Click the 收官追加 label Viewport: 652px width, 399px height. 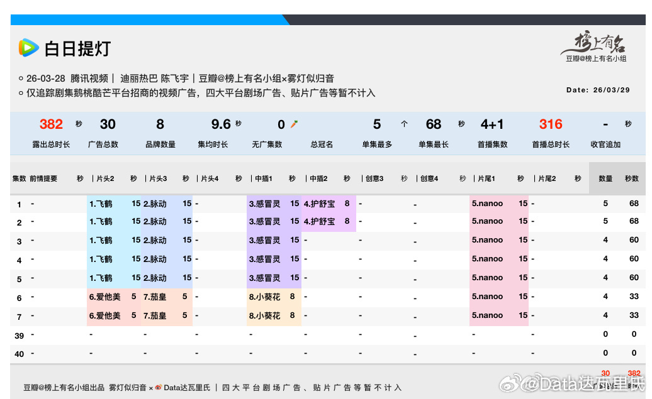[605, 145]
